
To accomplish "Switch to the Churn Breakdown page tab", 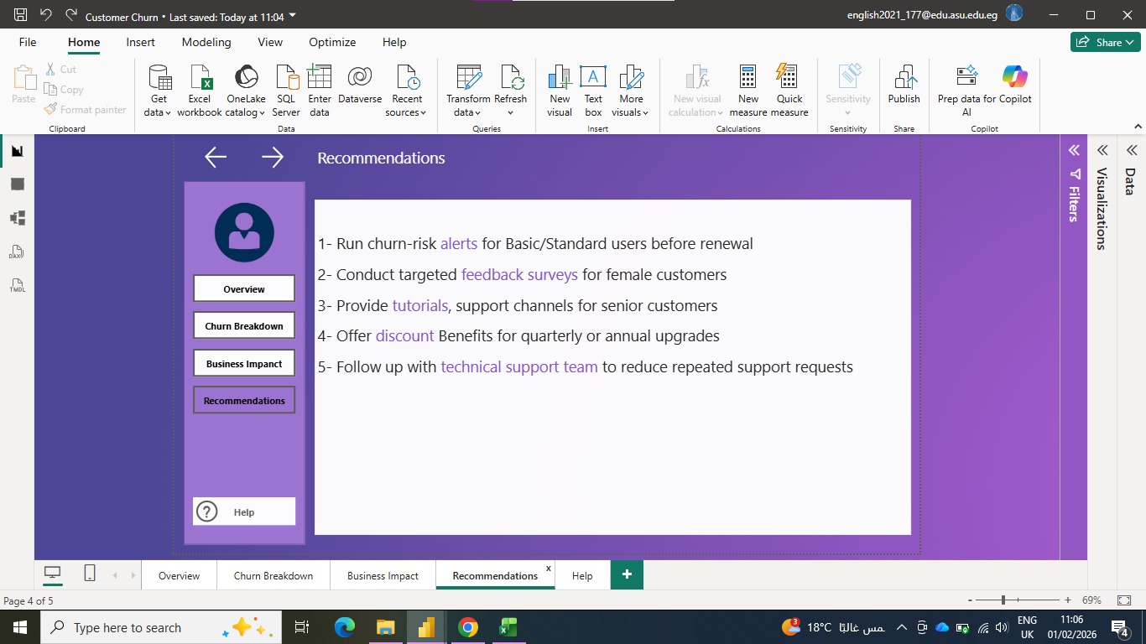I will coord(273,576).
